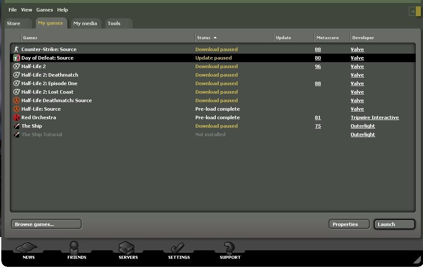Image resolution: width=423 pixels, height=269 pixels.
Task: Open Valve link in Counter-Strike: Source row
Action: [x=357, y=49]
